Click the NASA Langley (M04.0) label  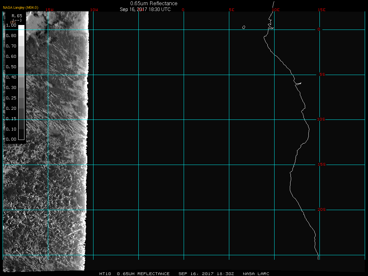[21, 7]
